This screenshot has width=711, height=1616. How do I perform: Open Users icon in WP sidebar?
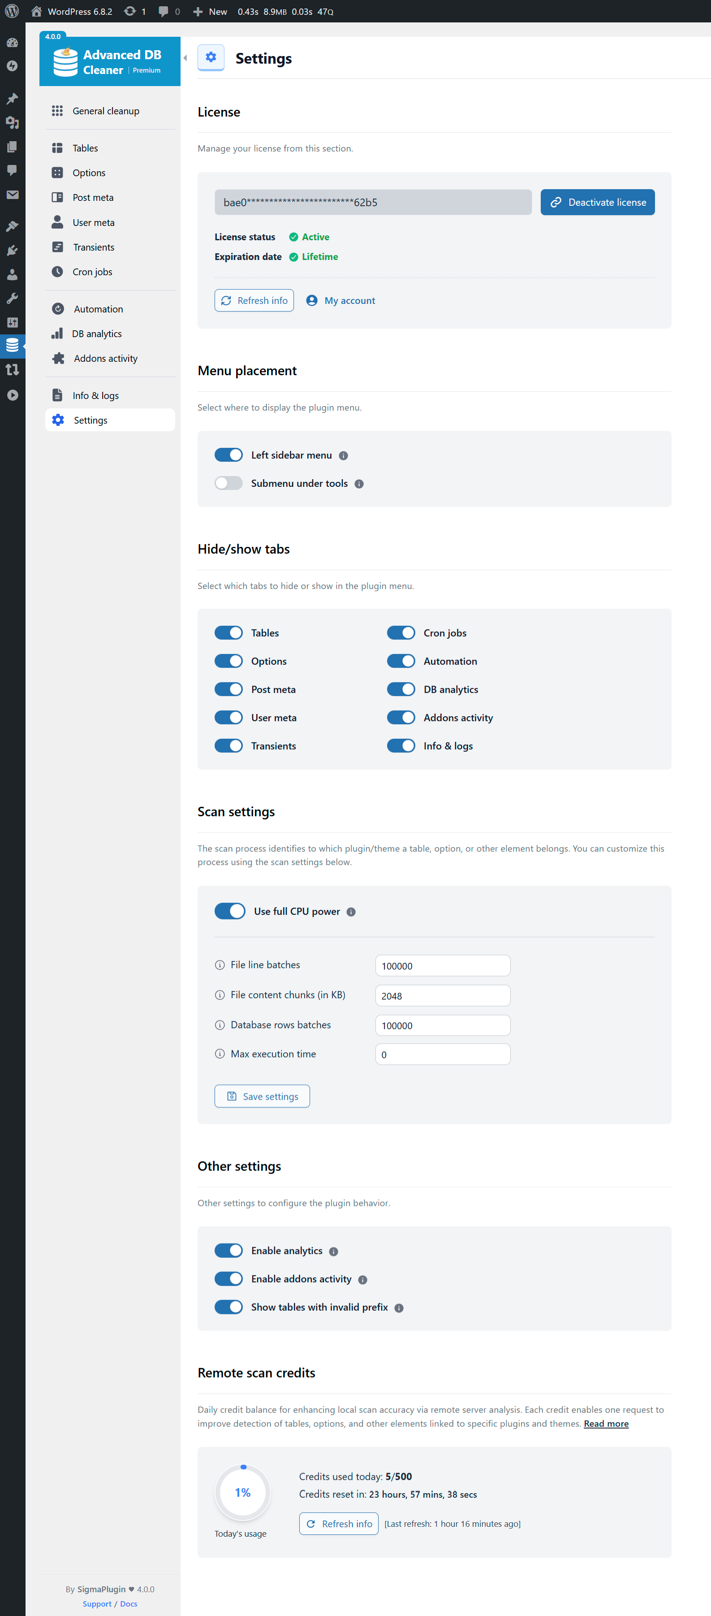[12, 274]
